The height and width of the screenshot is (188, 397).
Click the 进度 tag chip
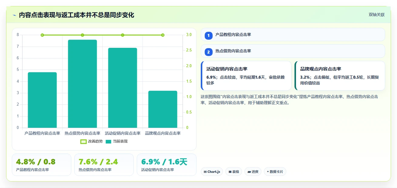[253, 172]
